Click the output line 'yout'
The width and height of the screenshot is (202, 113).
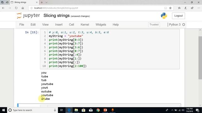tap(45, 88)
